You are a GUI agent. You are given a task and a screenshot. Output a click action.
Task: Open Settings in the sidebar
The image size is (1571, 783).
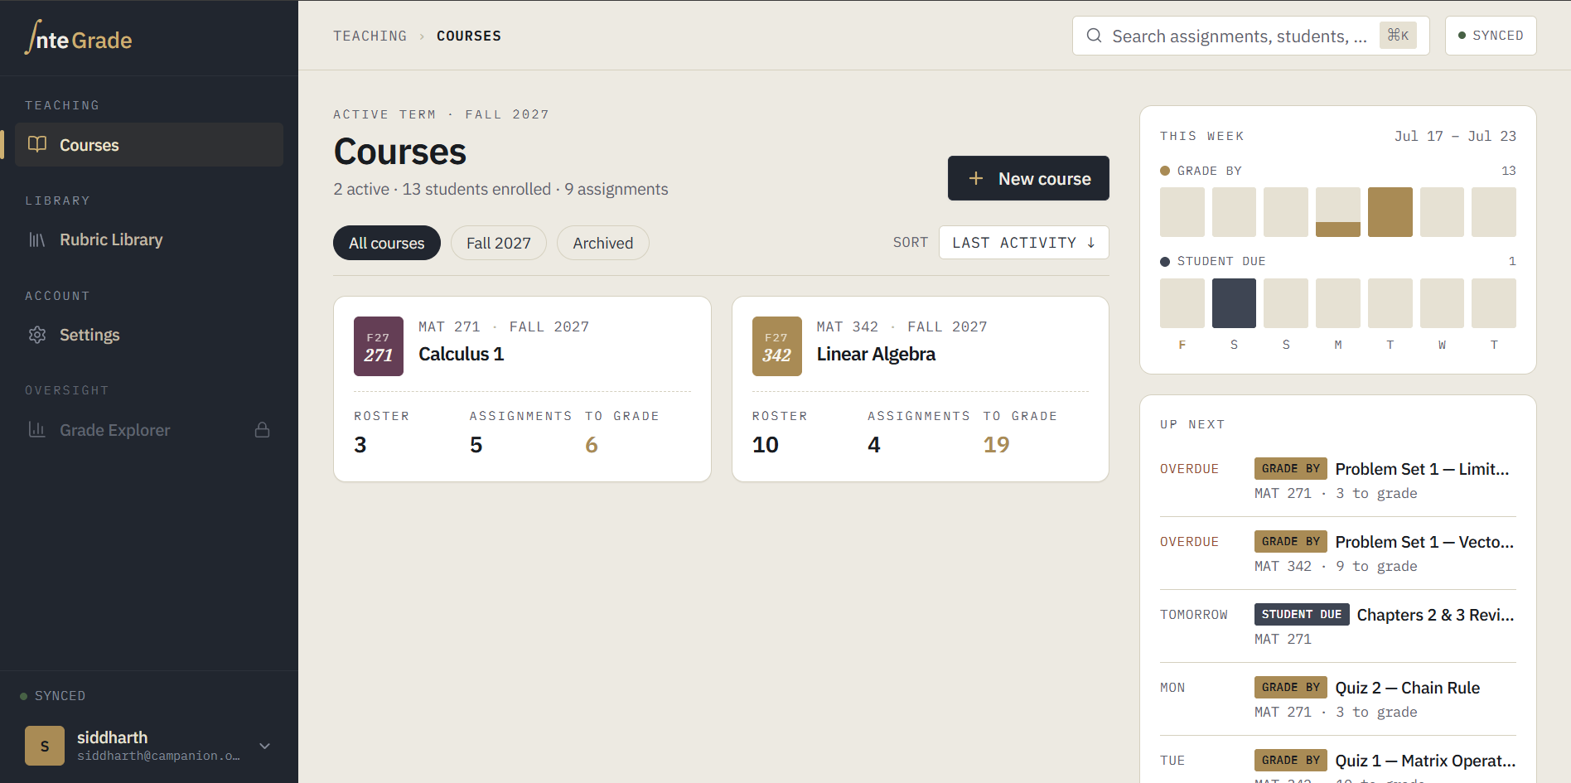coord(149,335)
